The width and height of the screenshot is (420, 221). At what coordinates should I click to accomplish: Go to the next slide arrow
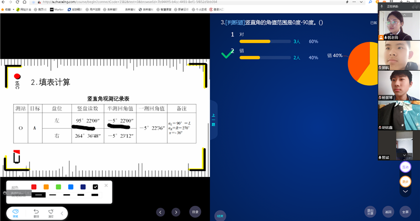176,212
